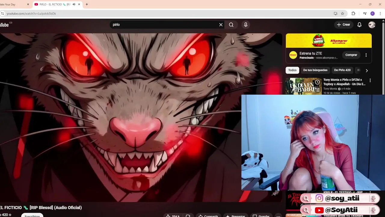The height and width of the screenshot is (217, 385).
Task: Click the Alkomprar ad banner
Action: tap(328, 40)
